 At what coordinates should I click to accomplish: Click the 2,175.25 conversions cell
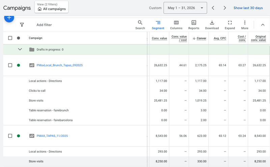point(200,65)
